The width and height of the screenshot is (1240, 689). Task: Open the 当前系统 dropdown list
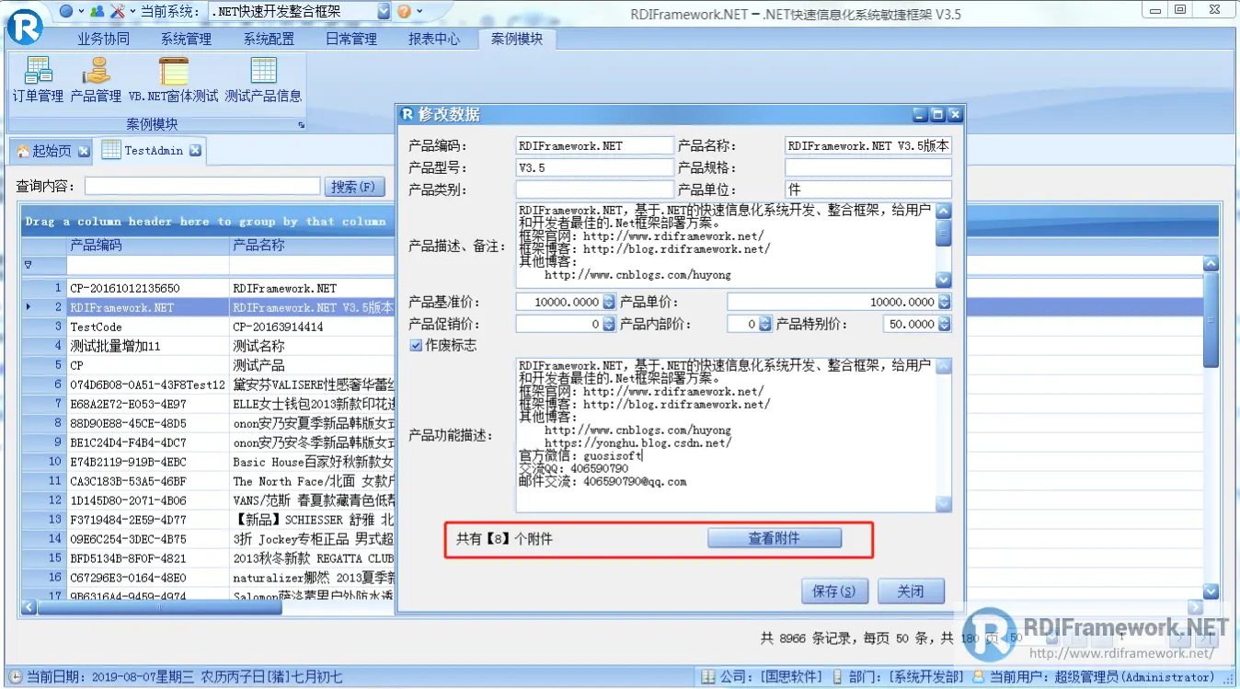point(383,12)
